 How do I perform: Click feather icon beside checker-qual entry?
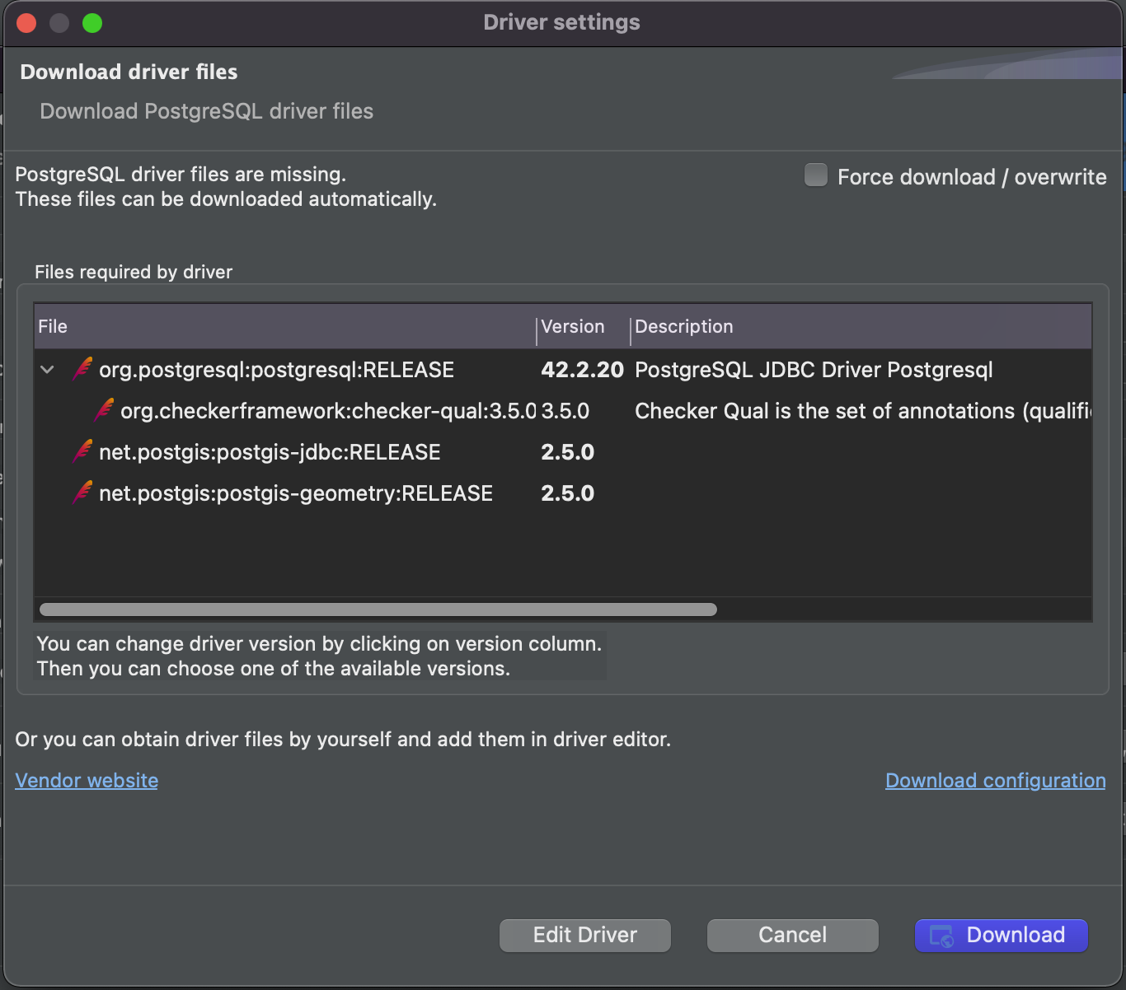(104, 410)
